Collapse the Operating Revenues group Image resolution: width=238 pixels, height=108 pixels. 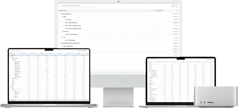click(x=59, y=14)
